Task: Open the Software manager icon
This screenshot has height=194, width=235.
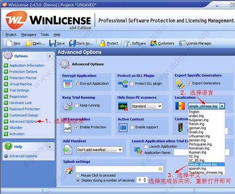Action: tap(127, 43)
